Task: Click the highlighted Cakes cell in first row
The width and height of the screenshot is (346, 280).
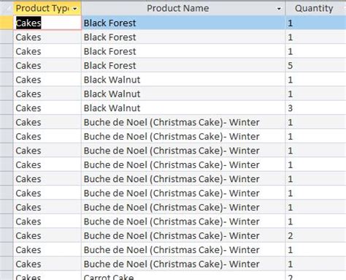Action: 47,23
